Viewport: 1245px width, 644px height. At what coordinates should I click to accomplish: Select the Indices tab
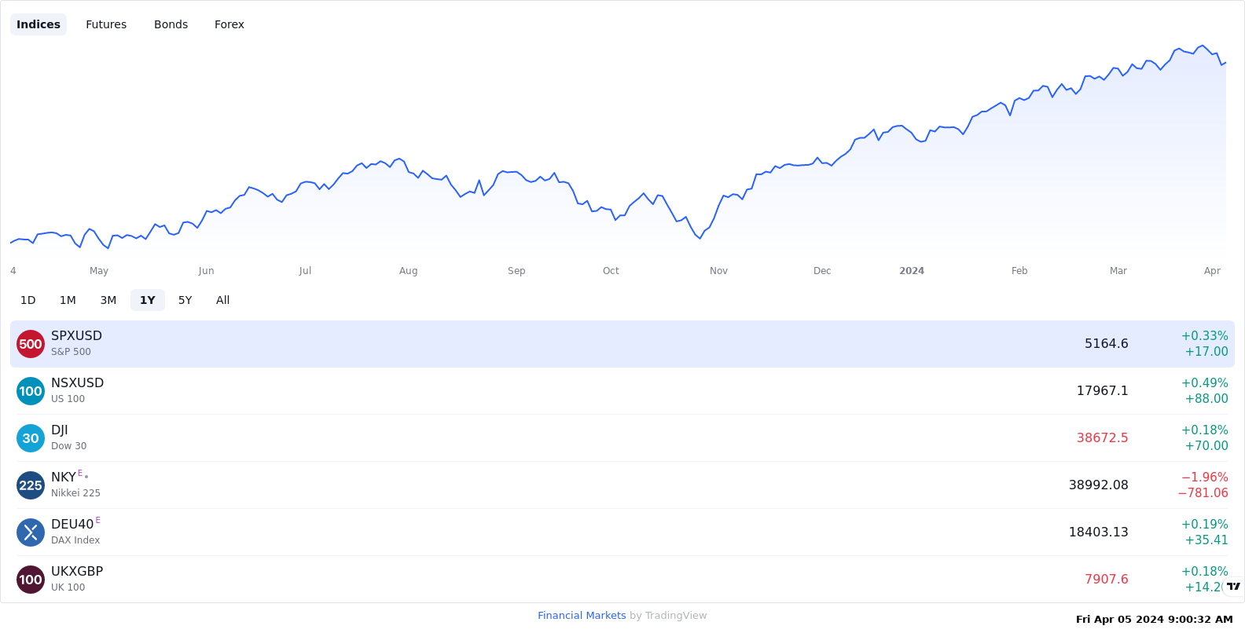pyautogui.click(x=39, y=24)
